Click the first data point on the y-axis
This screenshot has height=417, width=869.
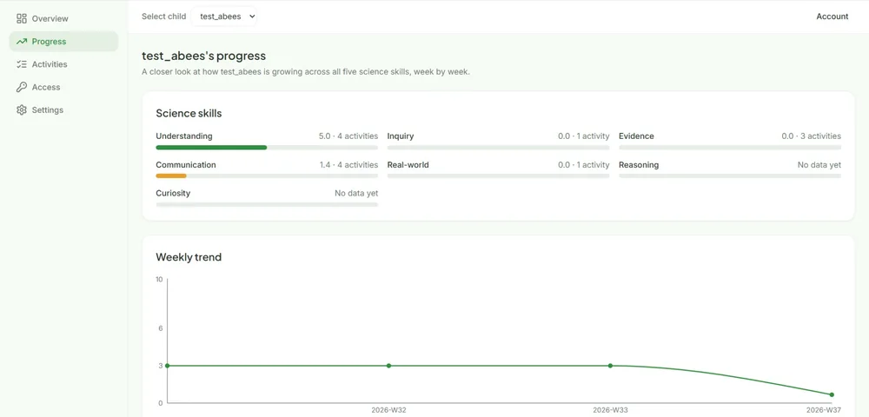[x=168, y=366]
